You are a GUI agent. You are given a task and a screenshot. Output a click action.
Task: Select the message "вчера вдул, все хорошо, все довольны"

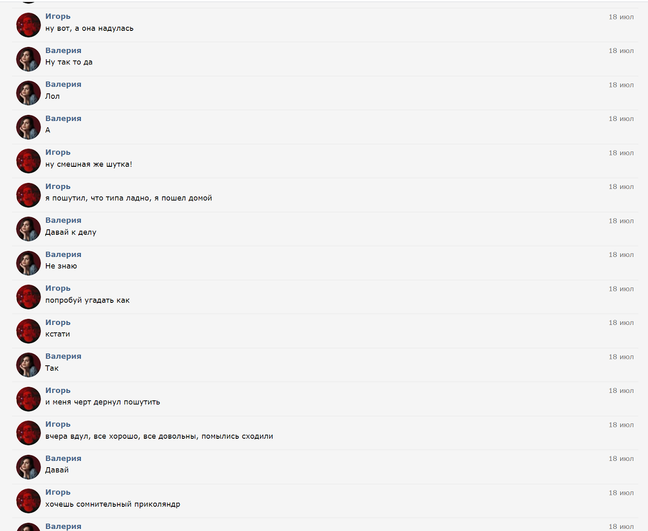[159, 436]
